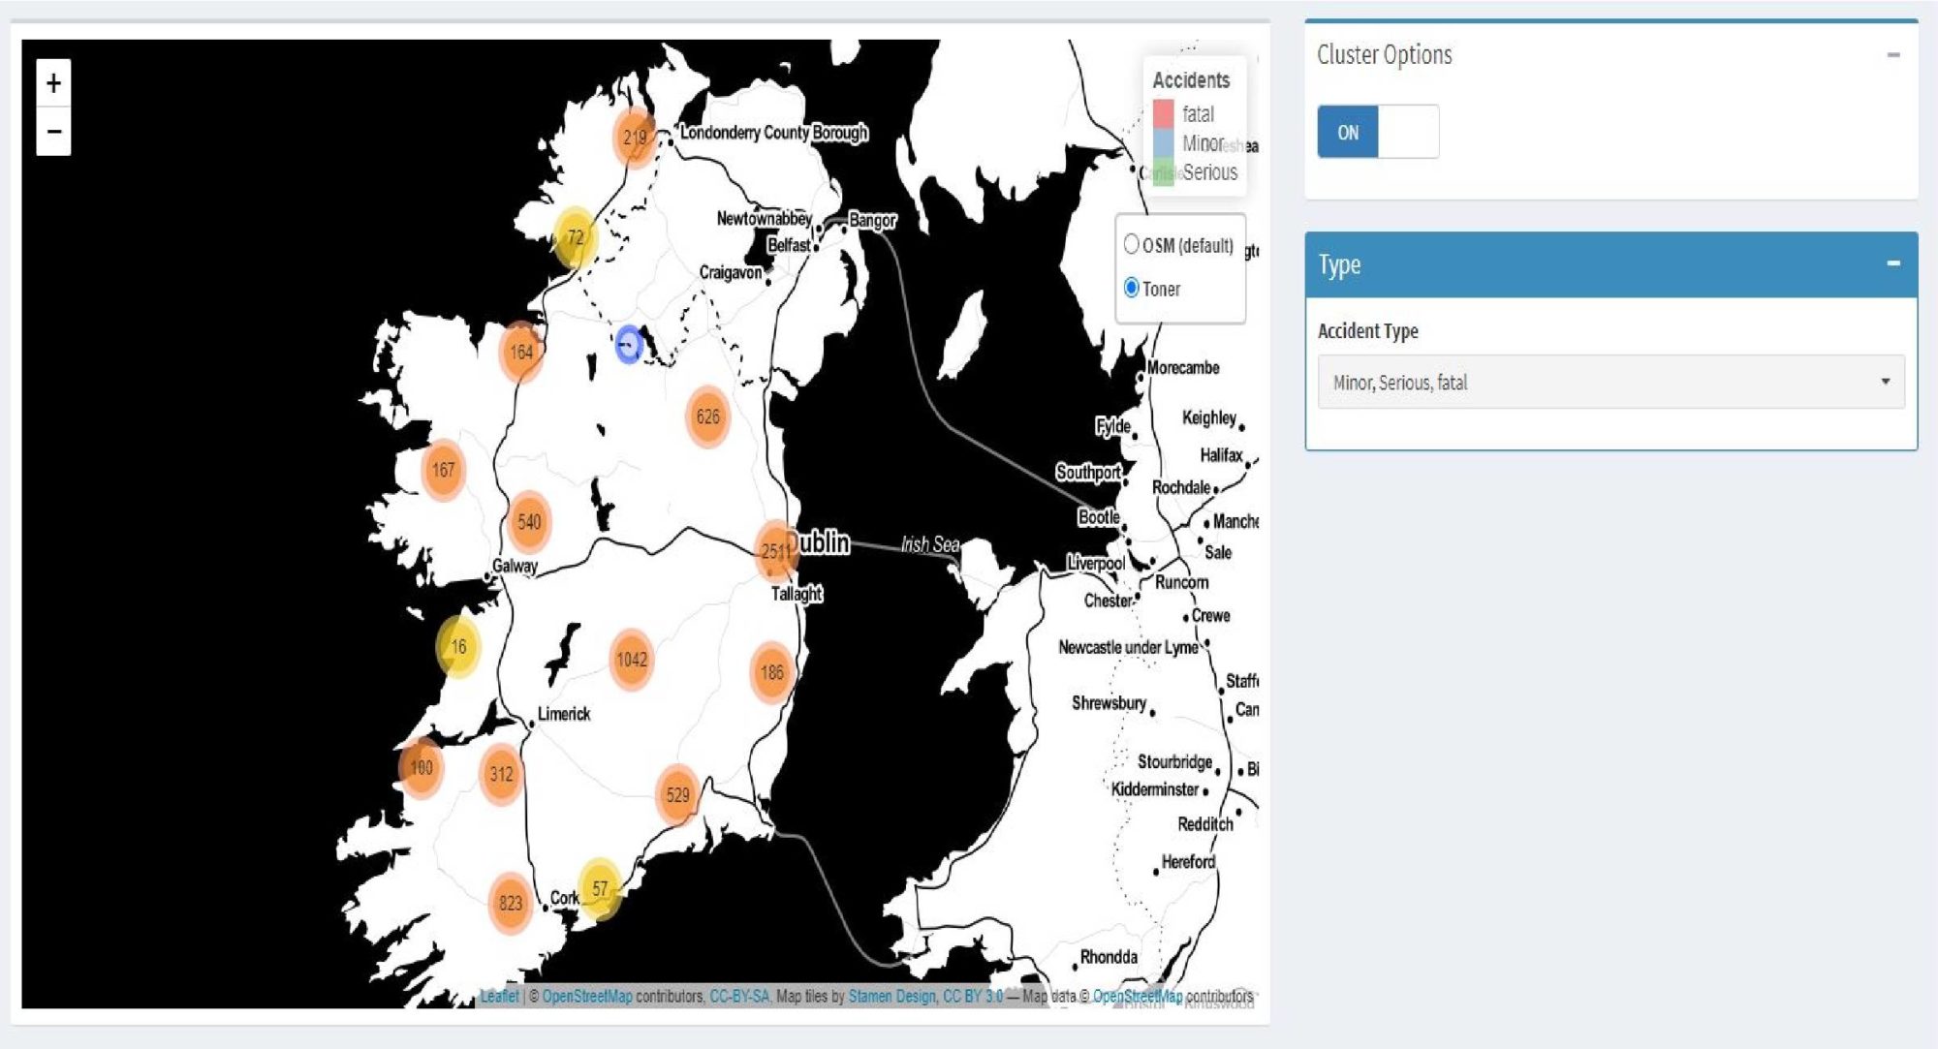This screenshot has height=1049, width=1938.
Task: Select the Toner basemap radio
Action: tap(1131, 288)
